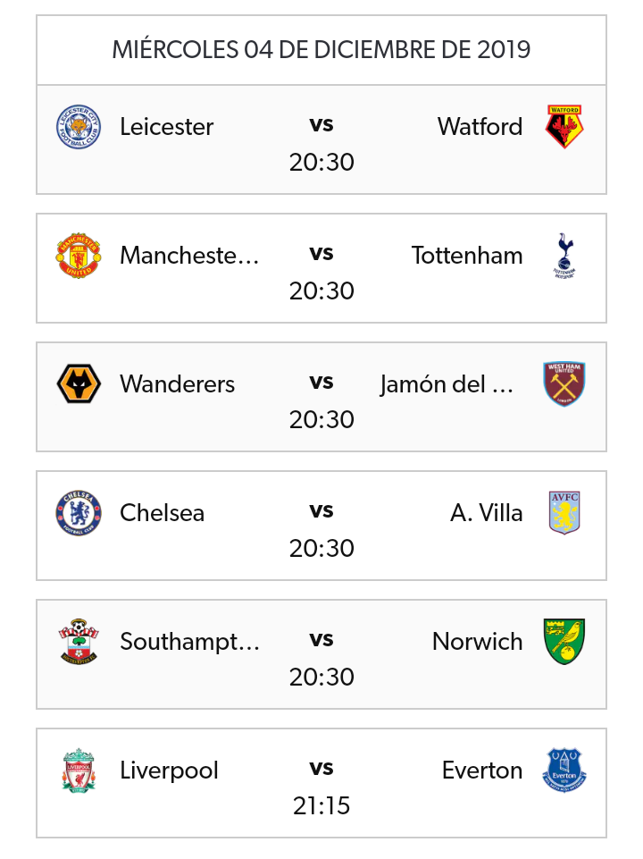Image resolution: width=643 pixels, height=859 pixels.
Task: Click the Chelsea club crest
Action: tap(79, 512)
